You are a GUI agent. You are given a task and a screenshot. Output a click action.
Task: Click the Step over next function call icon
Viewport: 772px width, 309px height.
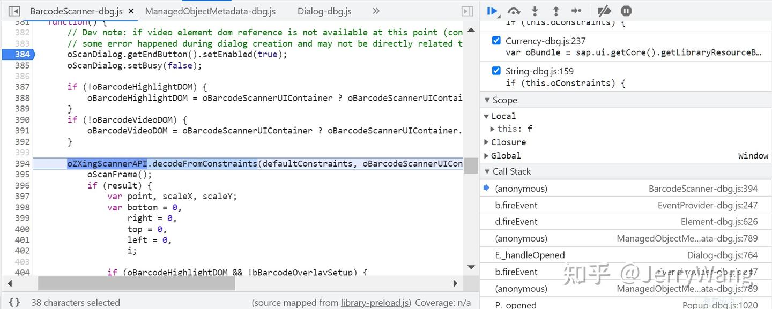point(514,11)
